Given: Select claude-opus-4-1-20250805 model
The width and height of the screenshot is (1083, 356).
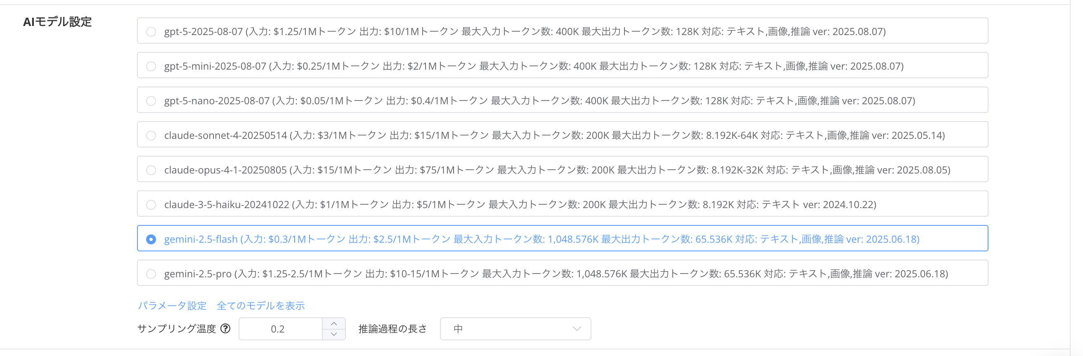Looking at the screenshot, I should point(151,170).
